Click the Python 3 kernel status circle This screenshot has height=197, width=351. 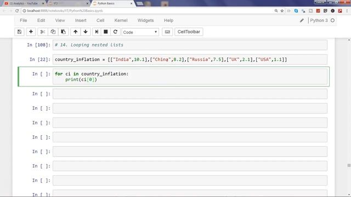click(333, 20)
